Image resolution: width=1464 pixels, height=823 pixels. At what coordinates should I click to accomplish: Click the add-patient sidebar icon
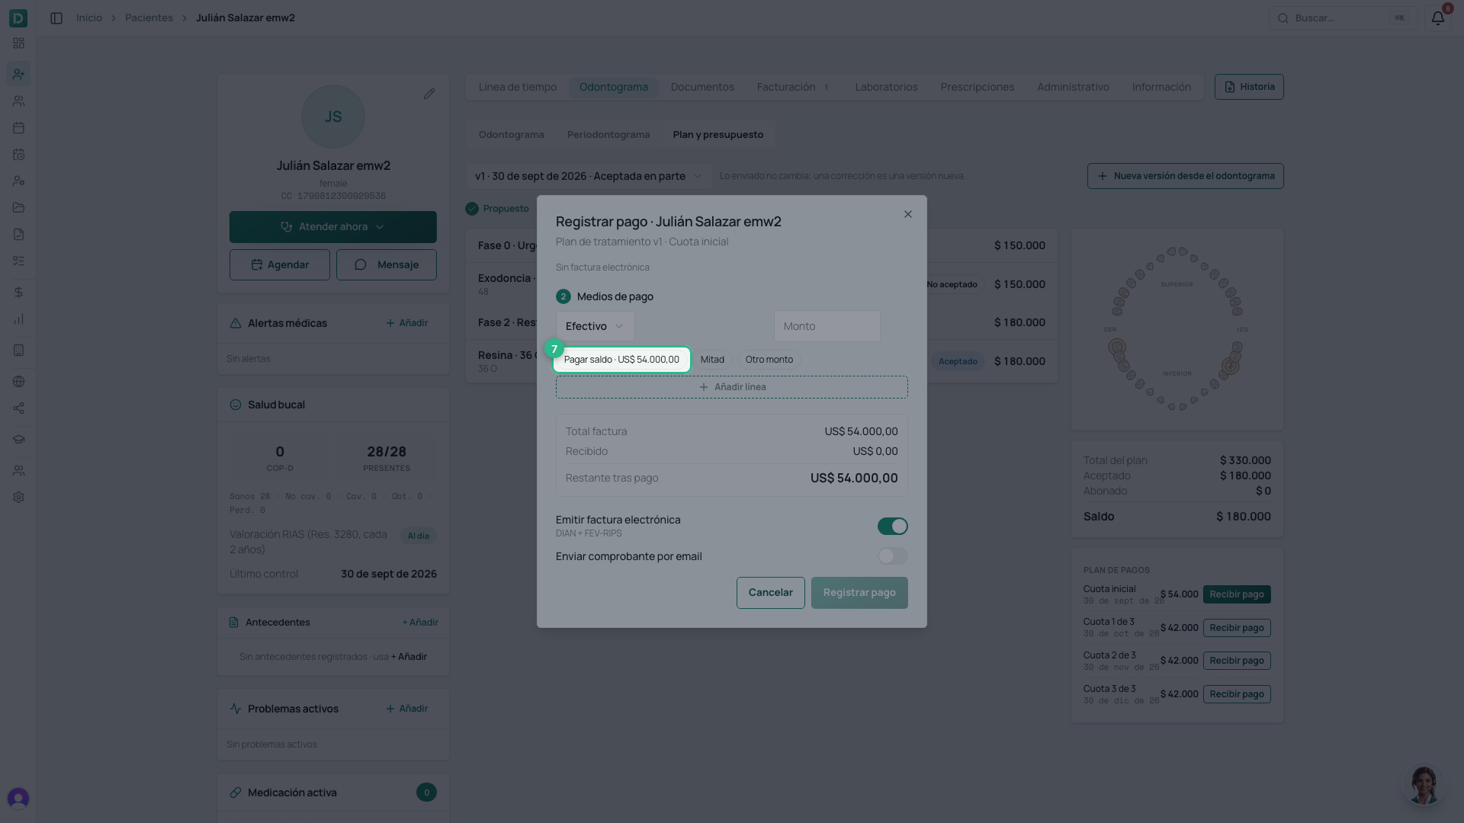pyautogui.click(x=18, y=74)
